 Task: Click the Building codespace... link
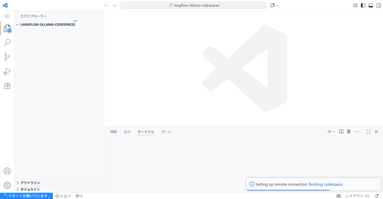click(327, 184)
